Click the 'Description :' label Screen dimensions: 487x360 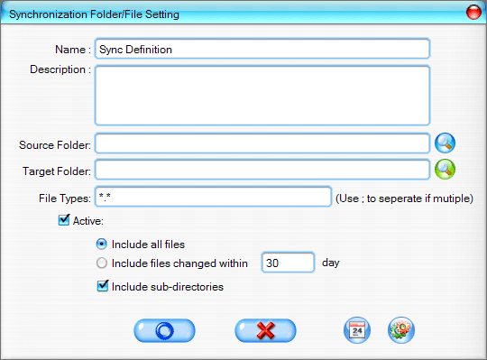point(60,69)
